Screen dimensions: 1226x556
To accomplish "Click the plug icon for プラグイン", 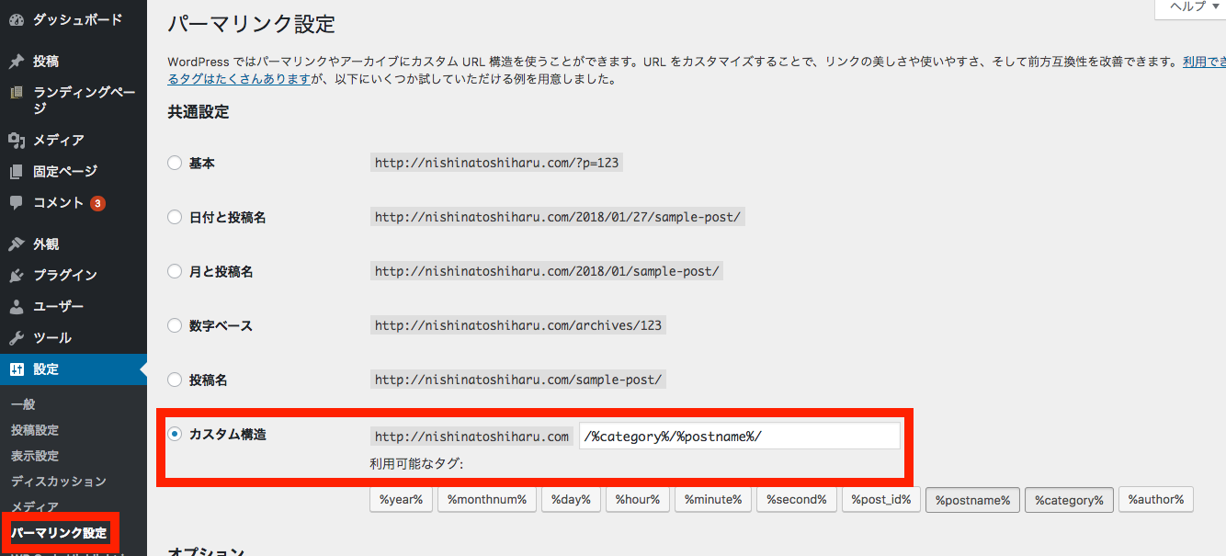I will [17, 276].
